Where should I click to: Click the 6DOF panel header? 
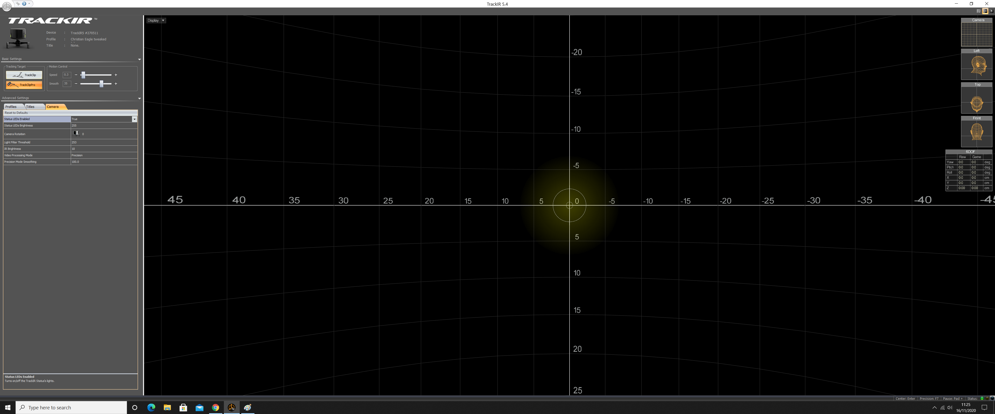pyautogui.click(x=969, y=152)
